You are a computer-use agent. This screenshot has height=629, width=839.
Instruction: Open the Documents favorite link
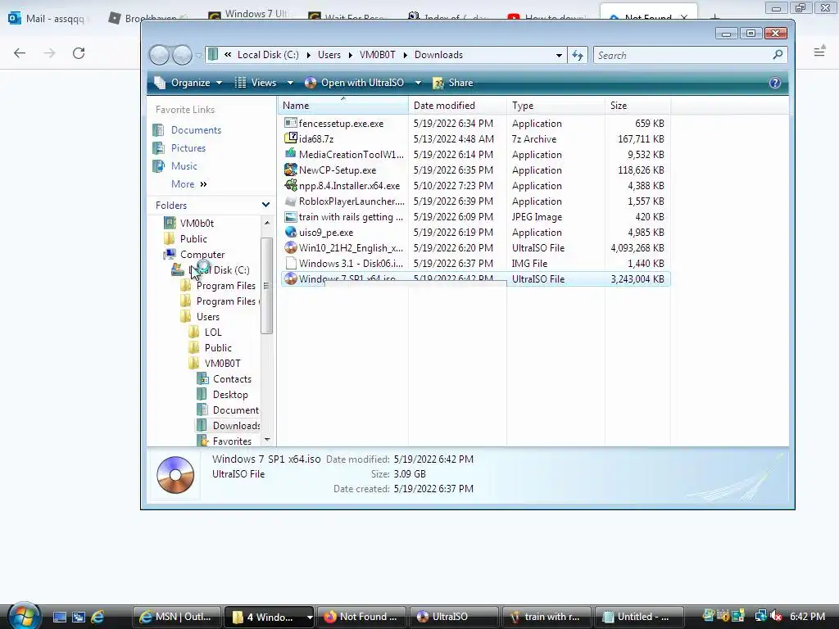click(x=196, y=130)
